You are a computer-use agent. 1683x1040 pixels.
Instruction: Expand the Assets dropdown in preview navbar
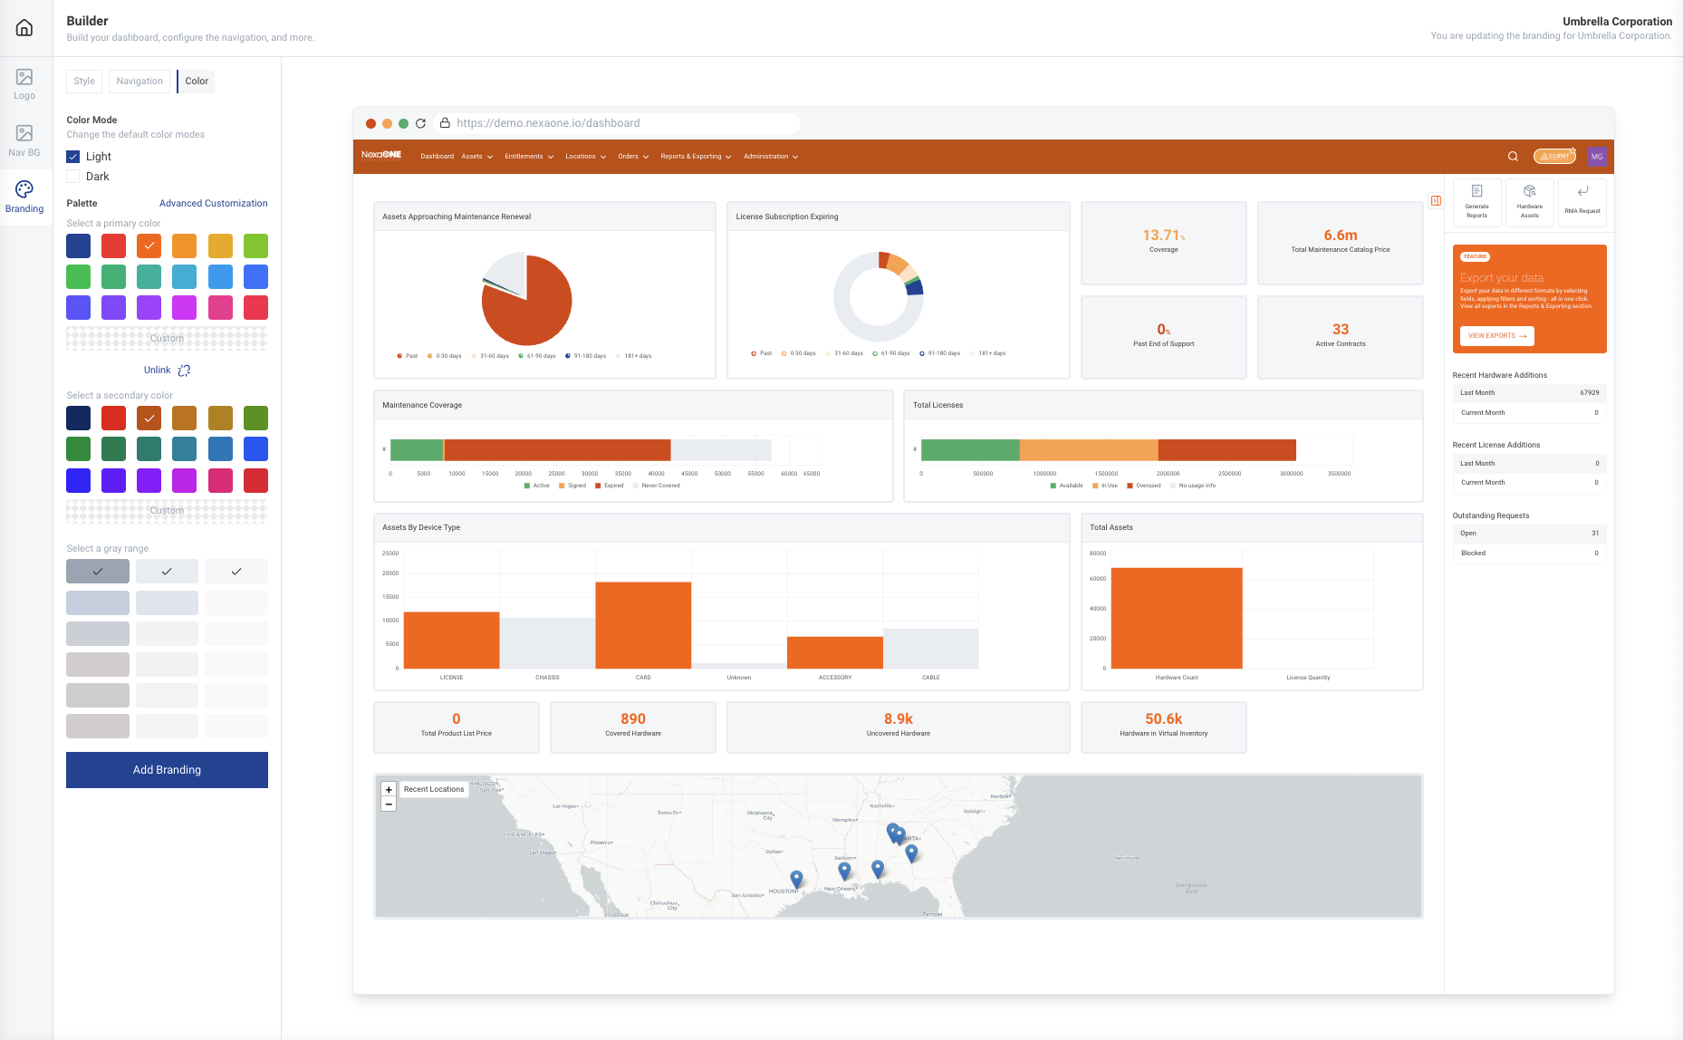476,157
